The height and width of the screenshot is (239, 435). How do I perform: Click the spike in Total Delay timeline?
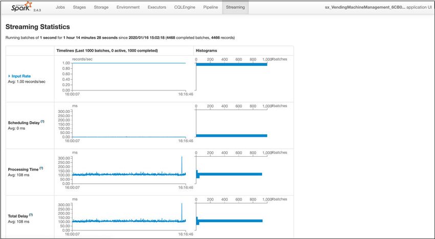[x=182, y=212]
